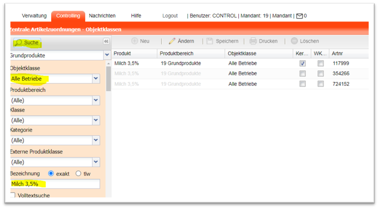379x209 pixels.
Task: Click the Bezeichnung text field
Action: pos(55,184)
